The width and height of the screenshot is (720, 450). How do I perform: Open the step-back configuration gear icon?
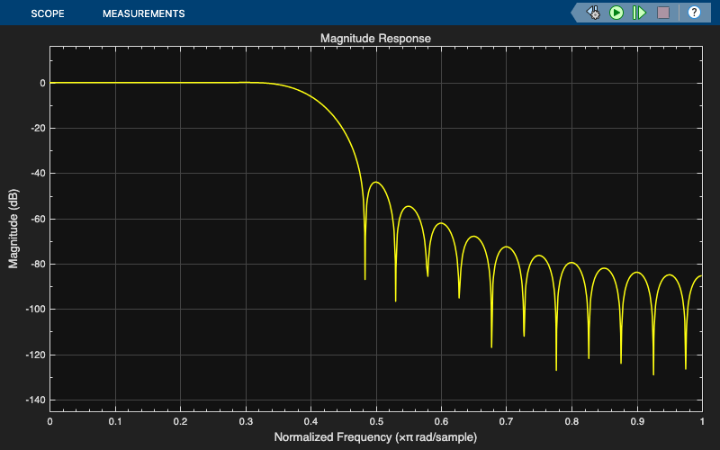tap(593, 13)
